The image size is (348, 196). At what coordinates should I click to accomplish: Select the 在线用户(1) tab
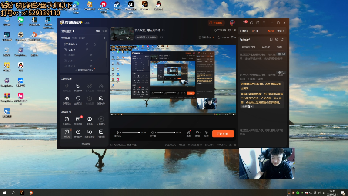[248, 47]
